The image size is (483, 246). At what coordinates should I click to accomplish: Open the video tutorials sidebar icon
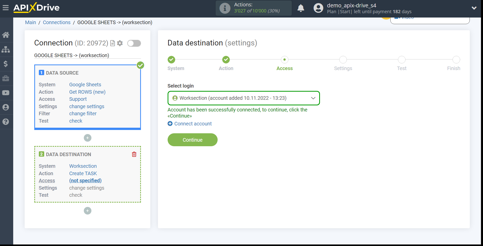6,93
